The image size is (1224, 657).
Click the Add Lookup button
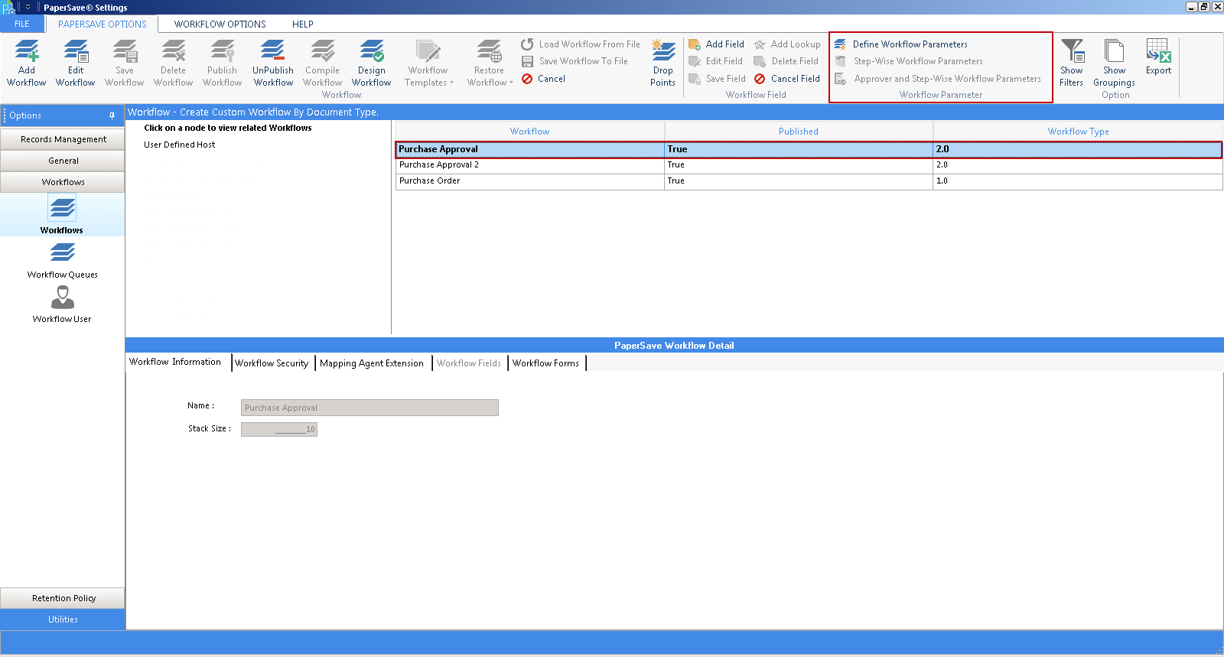(787, 44)
